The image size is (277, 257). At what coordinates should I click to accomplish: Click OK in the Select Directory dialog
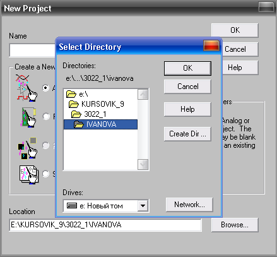187,68
